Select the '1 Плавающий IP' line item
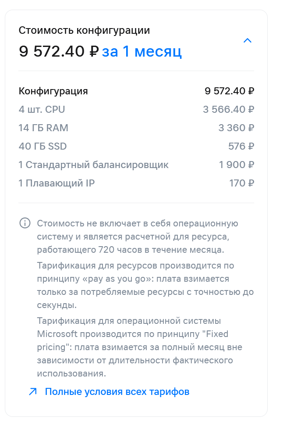 click(x=57, y=183)
